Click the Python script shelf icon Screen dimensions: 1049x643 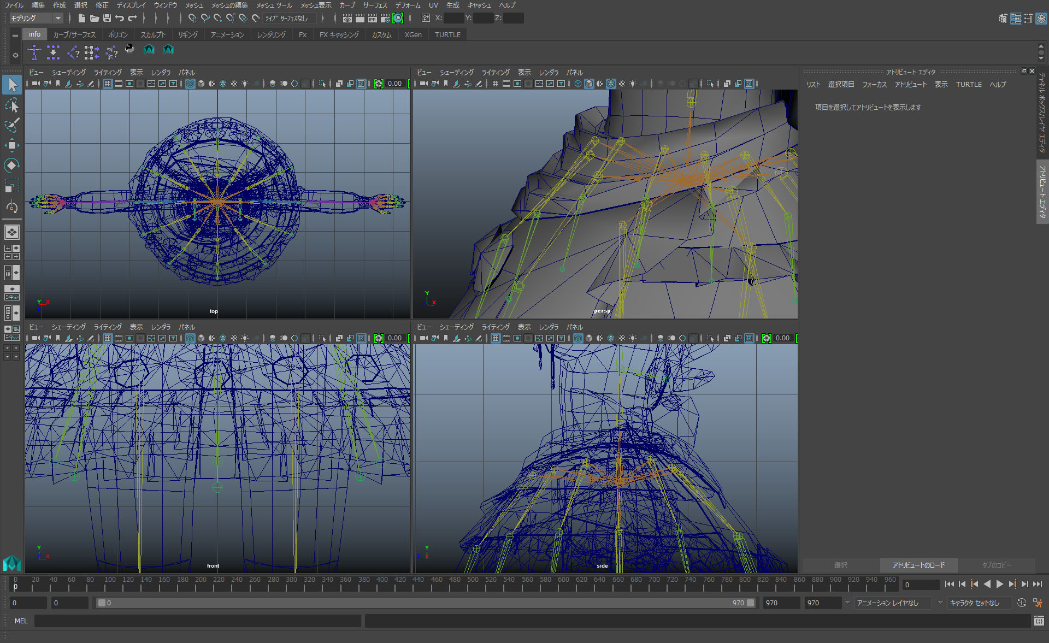click(129, 49)
